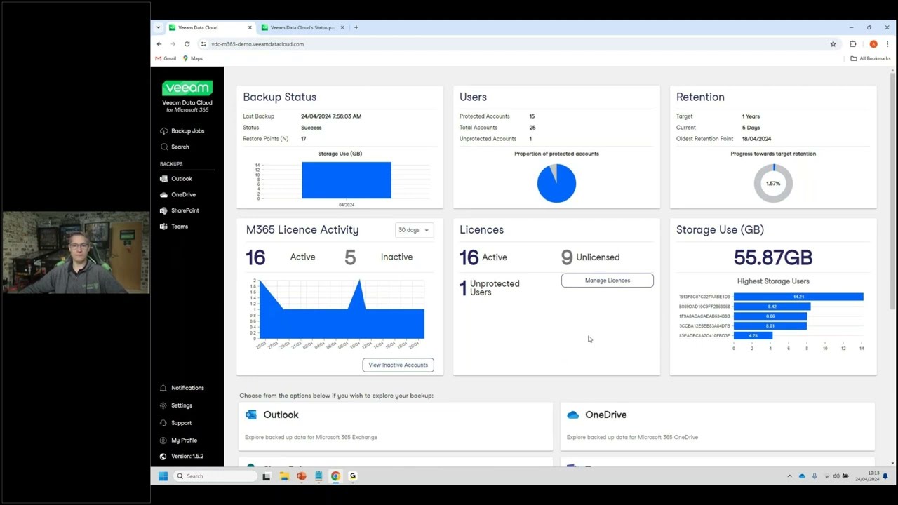Click the 1.57% retention progress ring
This screenshot has height=505, width=898.
(773, 183)
